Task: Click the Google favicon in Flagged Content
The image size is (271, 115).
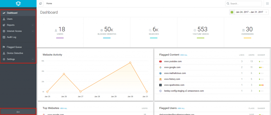Action: click(x=160, y=67)
